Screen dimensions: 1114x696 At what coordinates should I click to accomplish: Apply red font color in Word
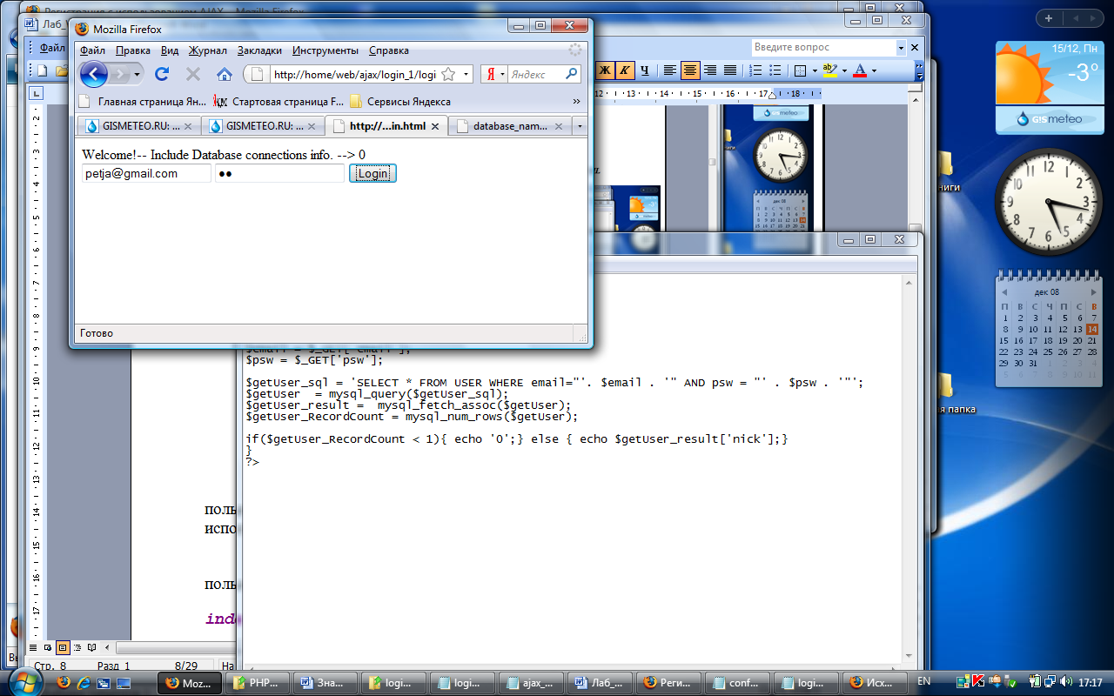click(x=860, y=70)
